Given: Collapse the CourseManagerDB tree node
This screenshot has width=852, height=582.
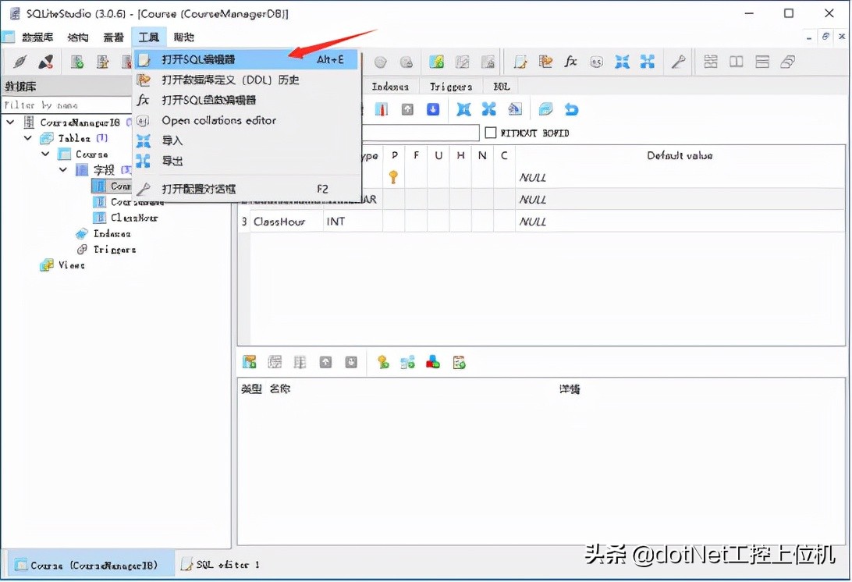Looking at the screenshot, I should click(10, 122).
